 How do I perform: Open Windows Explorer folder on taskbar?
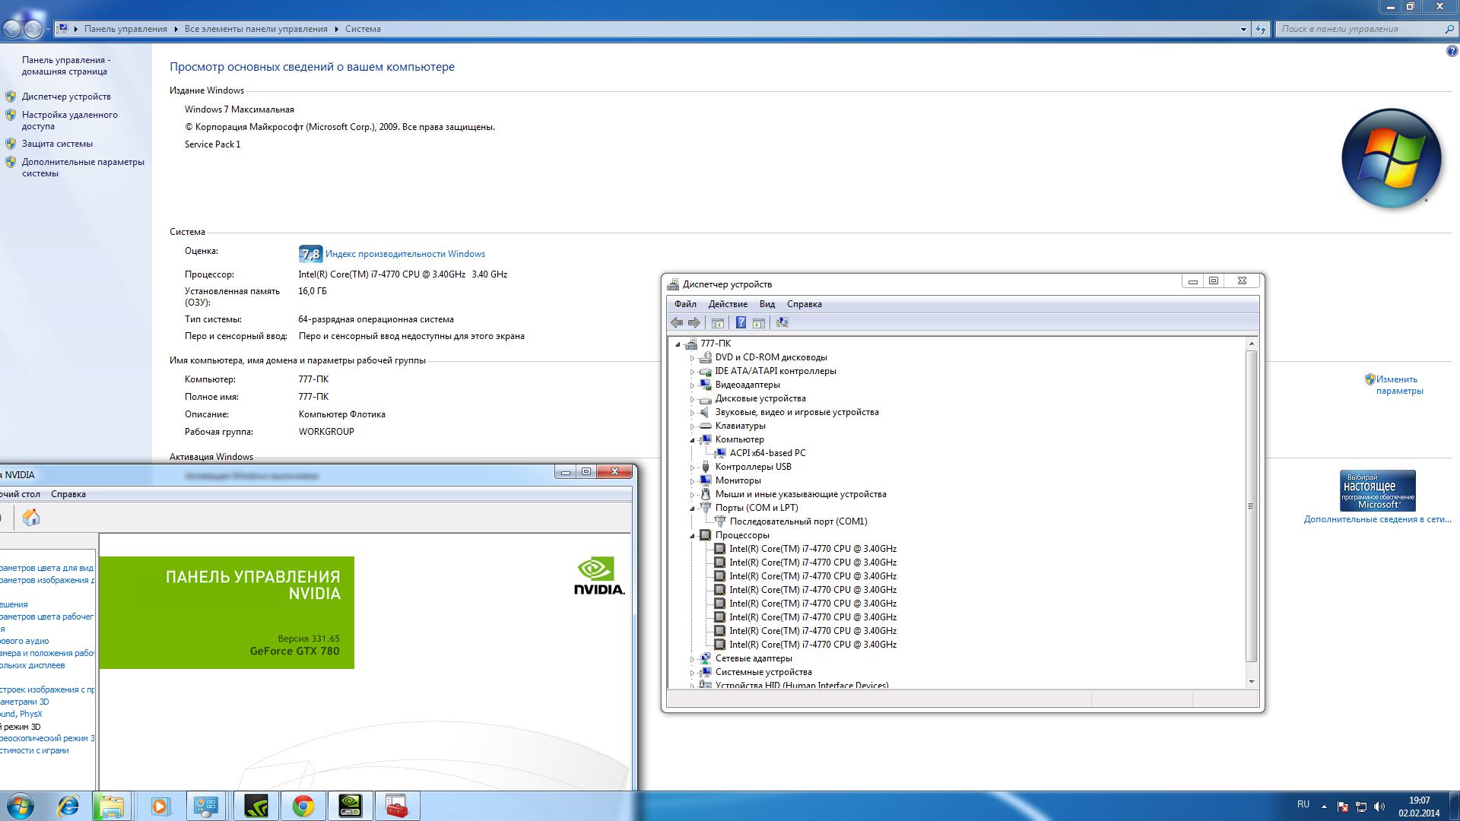tap(111, 806)
